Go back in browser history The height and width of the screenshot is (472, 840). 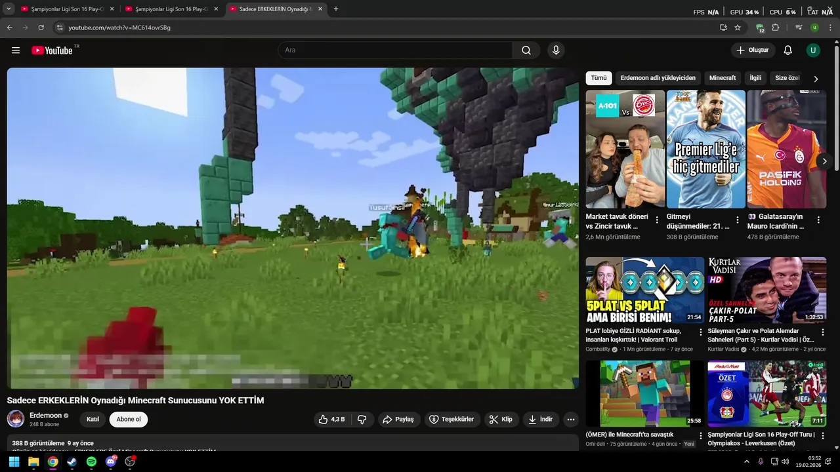coord(10,28)
